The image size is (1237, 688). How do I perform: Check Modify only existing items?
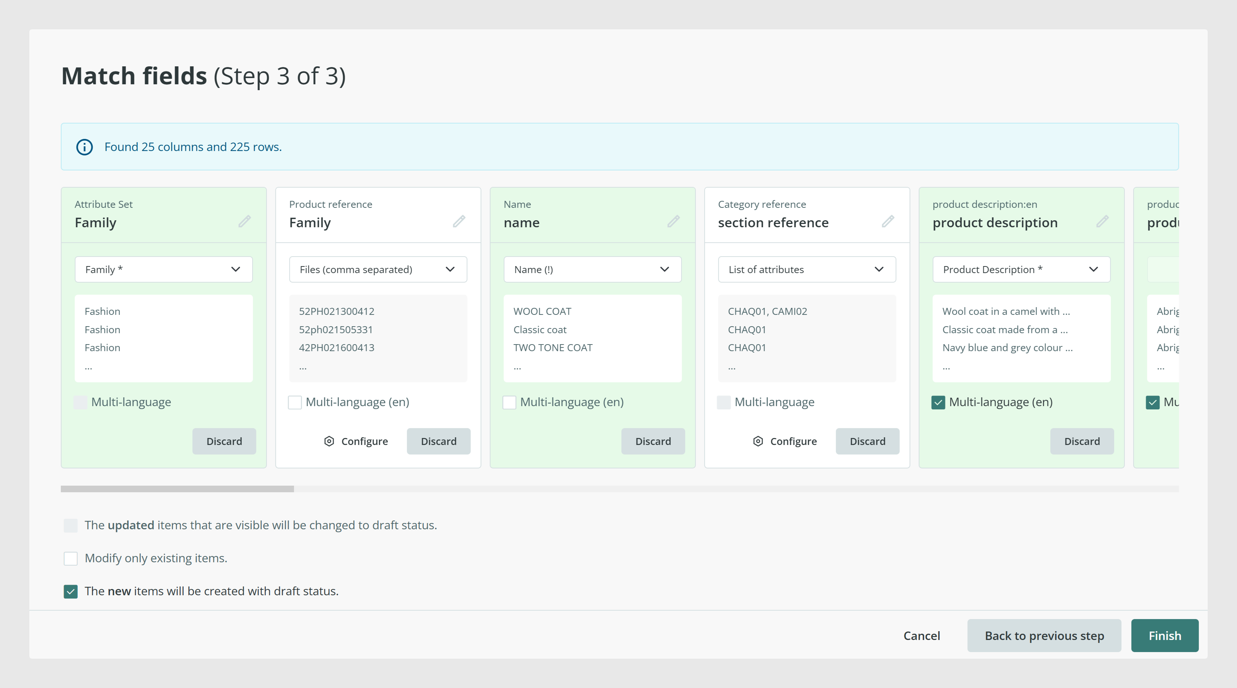point(71,558)
